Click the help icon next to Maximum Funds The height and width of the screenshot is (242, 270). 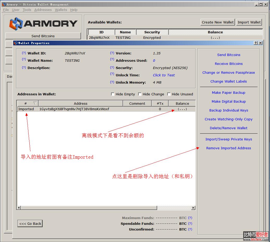click(x=190, y=218)
